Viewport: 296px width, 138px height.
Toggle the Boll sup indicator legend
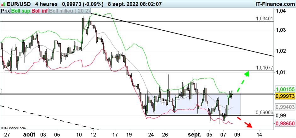20,11
